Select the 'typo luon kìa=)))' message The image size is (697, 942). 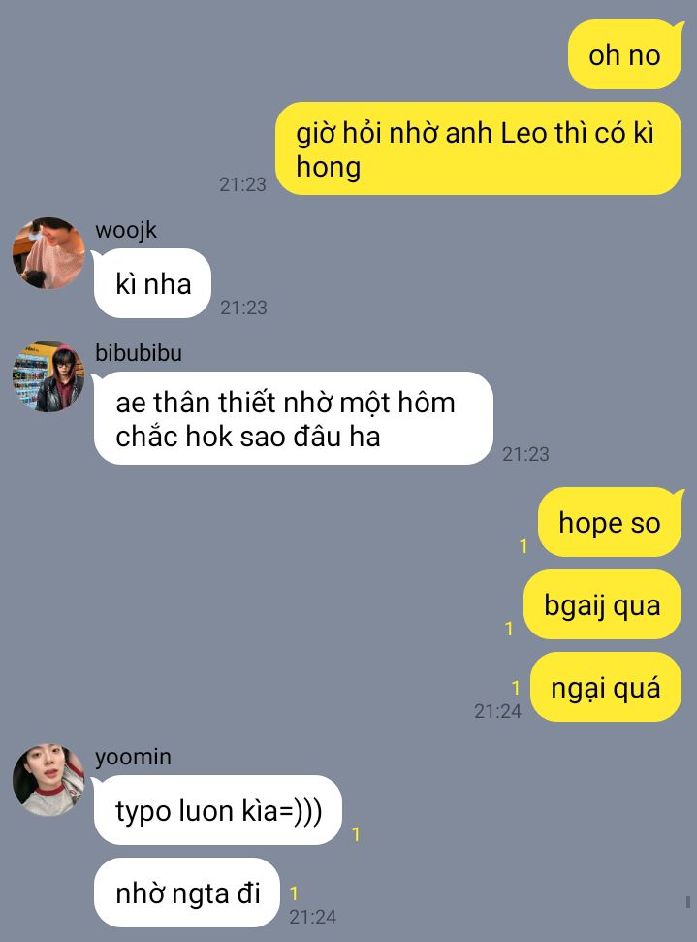(x=218, y=810)
